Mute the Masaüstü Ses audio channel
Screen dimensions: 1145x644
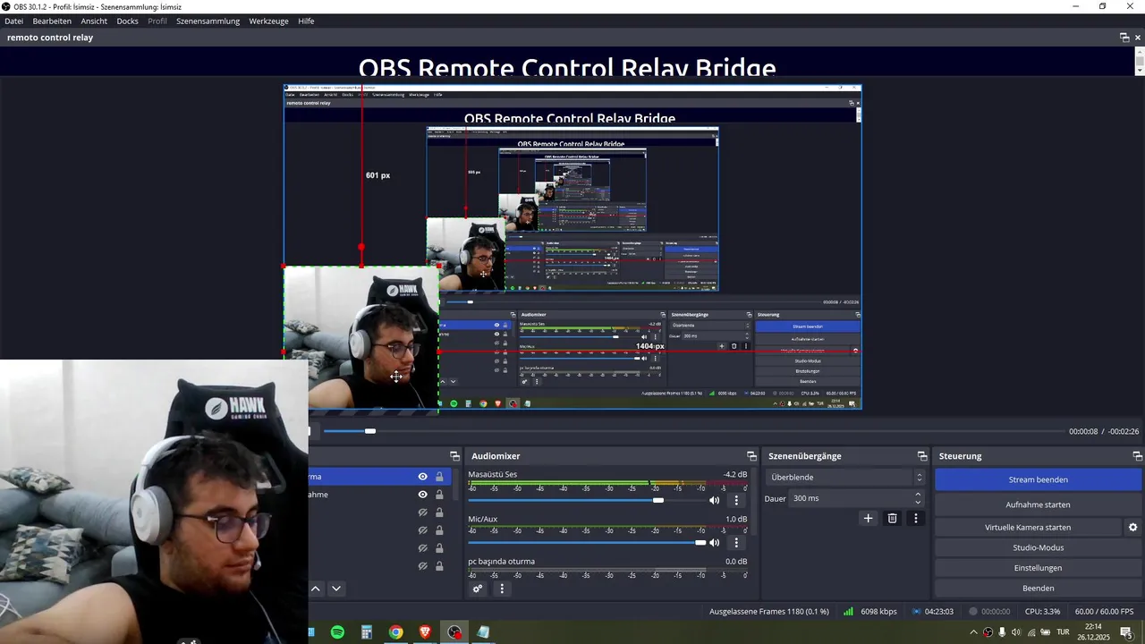[714, 500]
